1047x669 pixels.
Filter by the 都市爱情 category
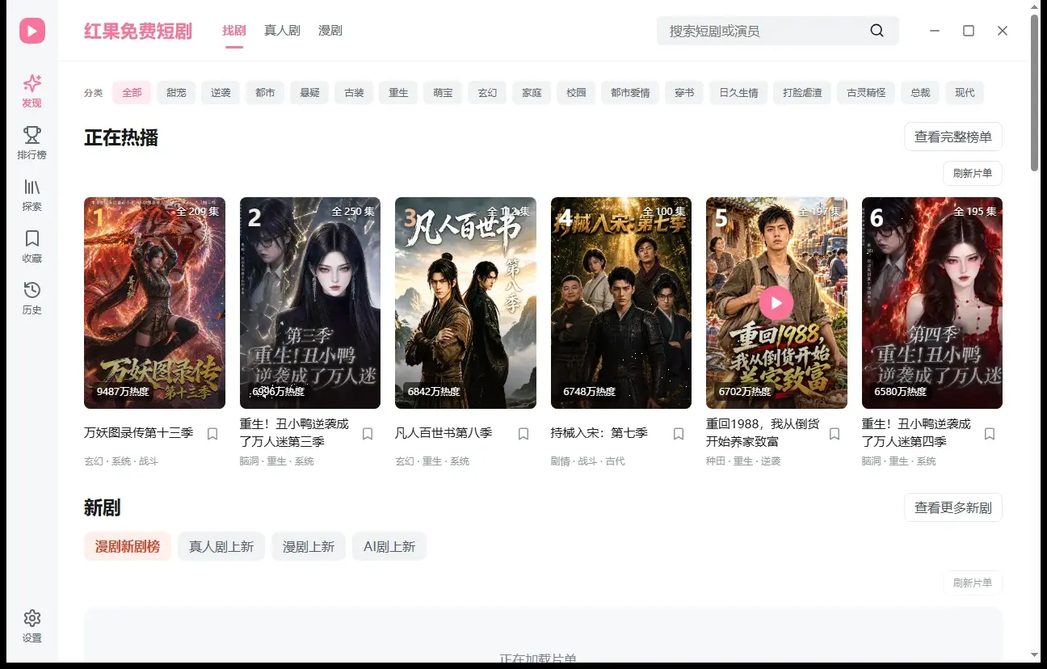pos(630,93)
